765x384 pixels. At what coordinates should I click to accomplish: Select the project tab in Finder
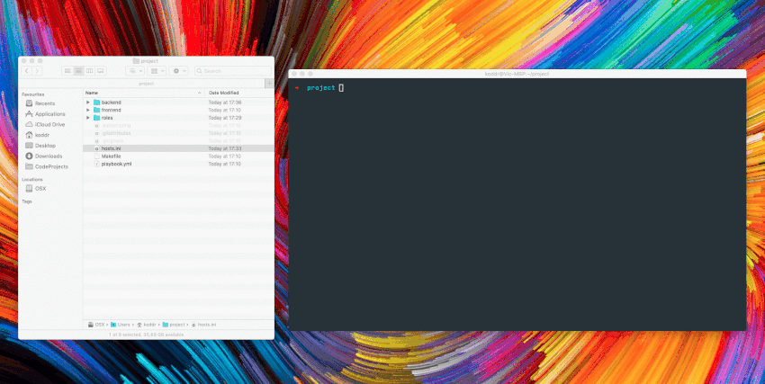[x=146, y=84]
